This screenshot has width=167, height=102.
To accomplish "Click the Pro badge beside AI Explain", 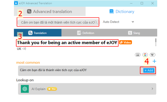I will [52, 89].
